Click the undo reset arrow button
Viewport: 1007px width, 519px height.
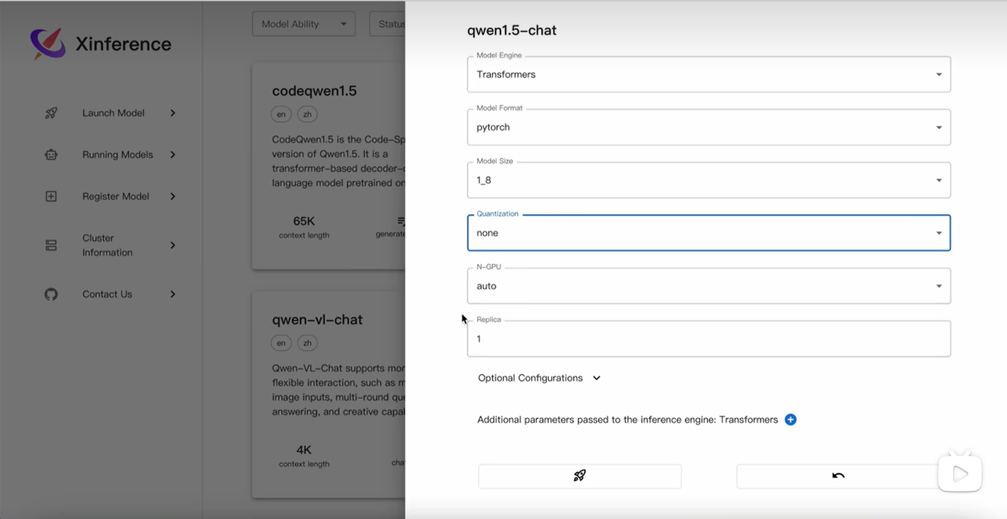click(x=838, y=476)
